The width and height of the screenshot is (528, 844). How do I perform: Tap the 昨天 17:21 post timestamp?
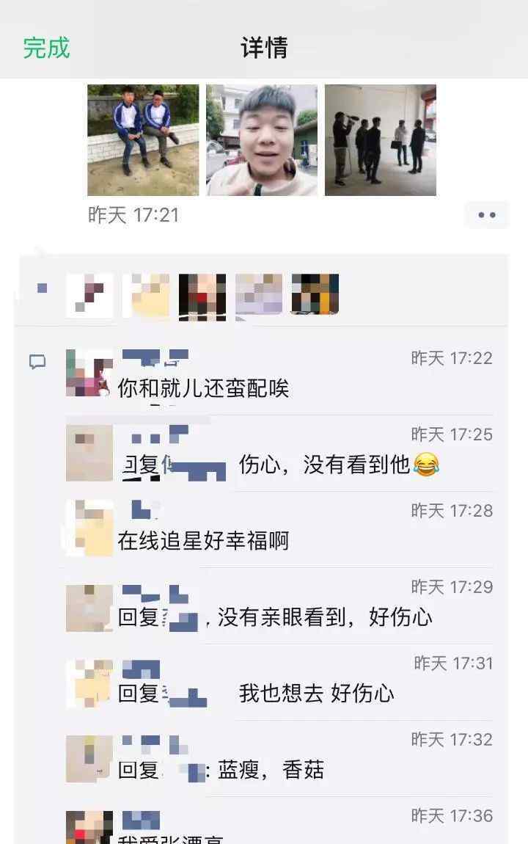pyautogui.click(x=133, y=215)
